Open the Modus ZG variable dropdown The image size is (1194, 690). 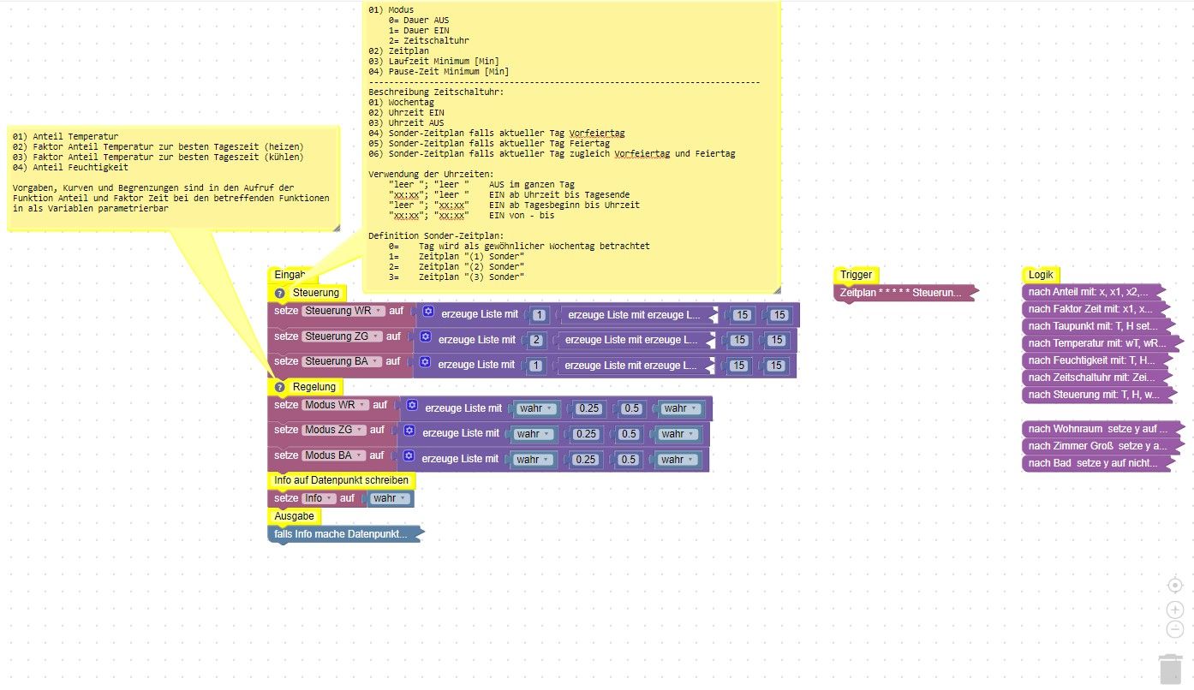coord(333,430)
